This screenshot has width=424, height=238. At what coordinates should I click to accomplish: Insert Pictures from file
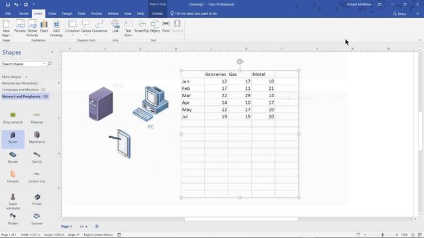pyautogui.click(x=20, y=26)
